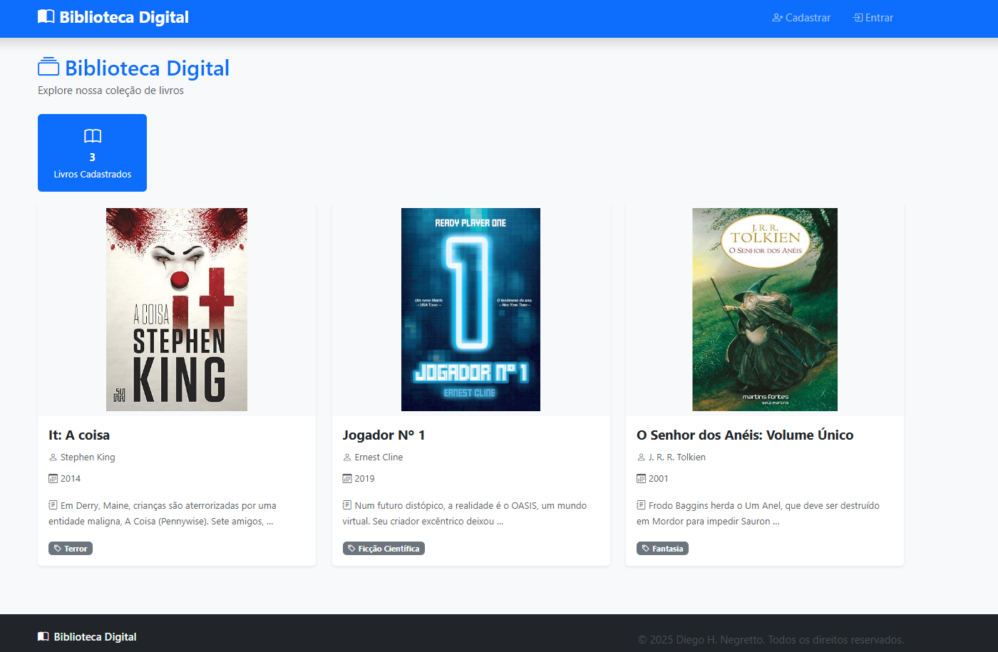Click the description starting 'Num futuro distópico'
The width and height of the screenshot is (998, 652).
click(x=465, y=514)
